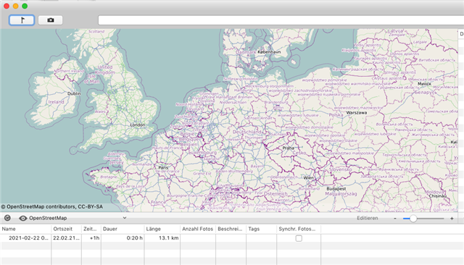Close the window with the red button
The height and width of the screenshot is (265, 464).
click(x=7, y=6)
